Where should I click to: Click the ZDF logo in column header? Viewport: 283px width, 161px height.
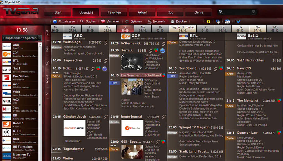(126, 36)
